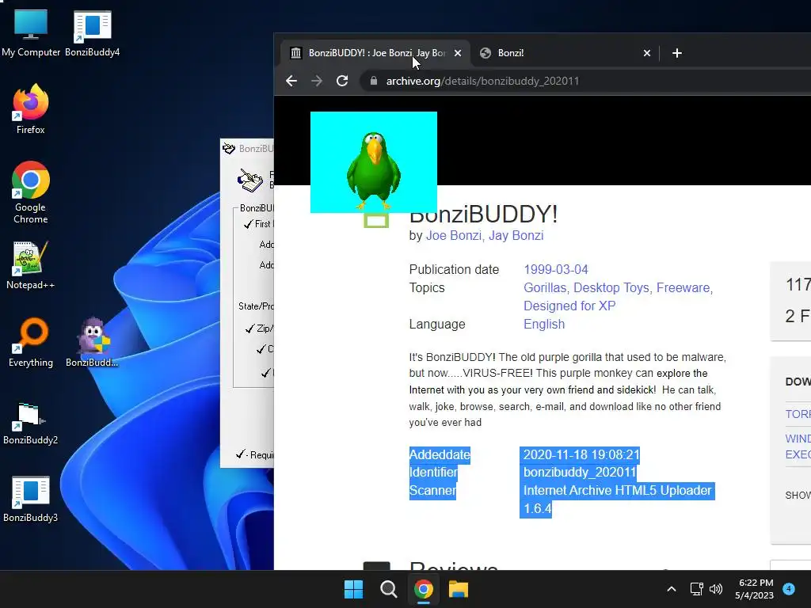Close the BonziBUDDY! archive tab

(x=458, y=53)
